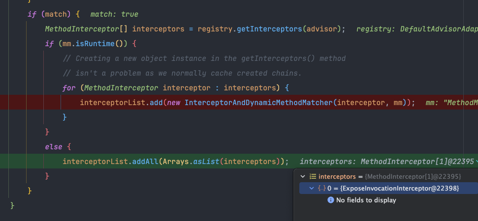Collapse element 0 ExposeInvocationInterceptor chevron
This screenshot has height=221, width=478.
tap(312, 188)
